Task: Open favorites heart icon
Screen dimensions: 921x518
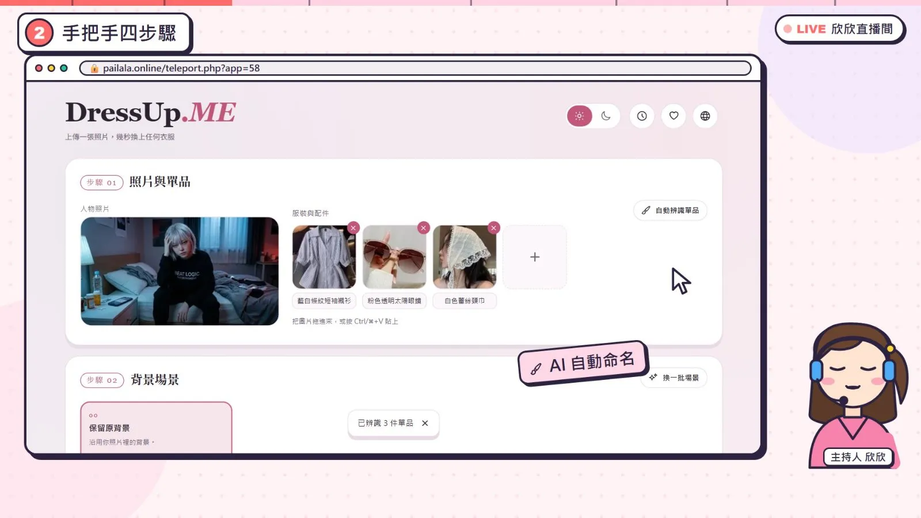Action: click(673, 116)
